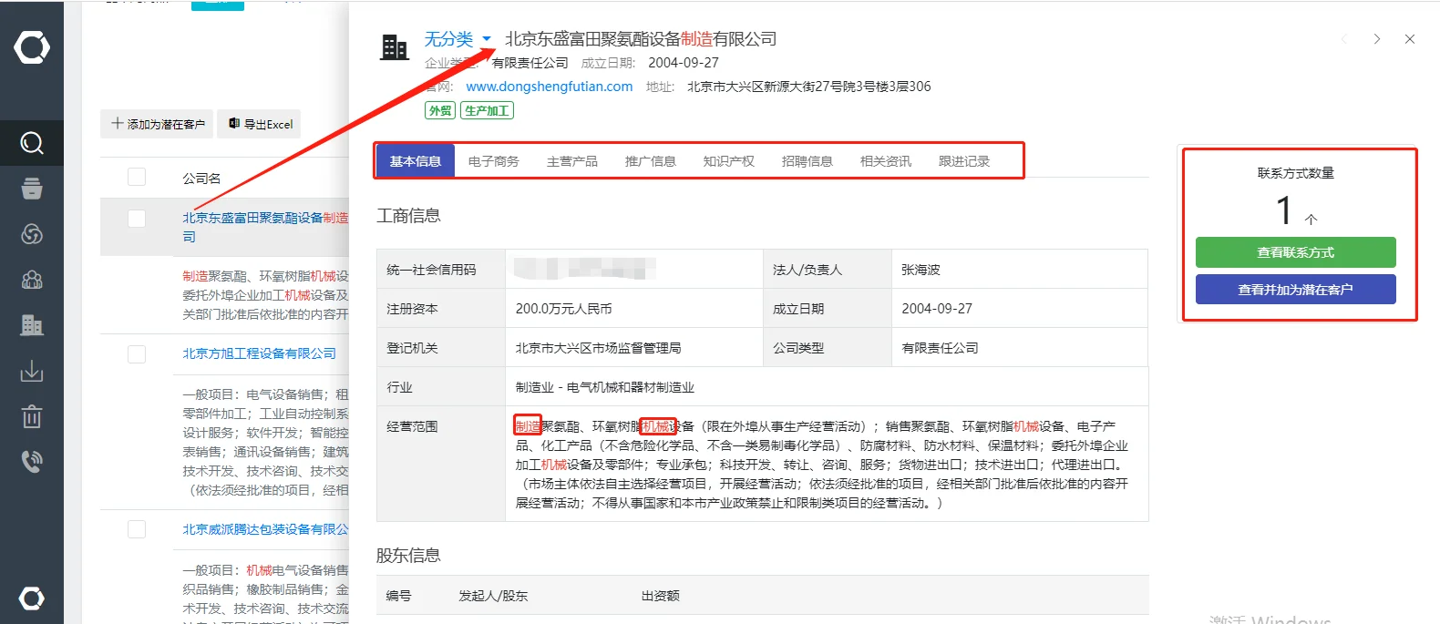Switch to the 主营产品 tab
Viewport: 1440px width, 624px height.
572,161
